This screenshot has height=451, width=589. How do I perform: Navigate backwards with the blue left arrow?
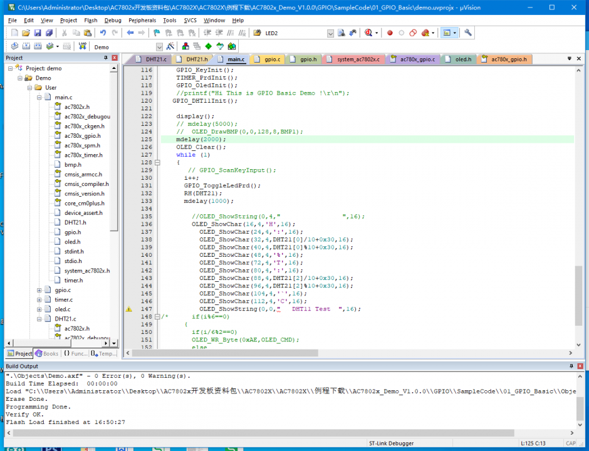[130, 33]
